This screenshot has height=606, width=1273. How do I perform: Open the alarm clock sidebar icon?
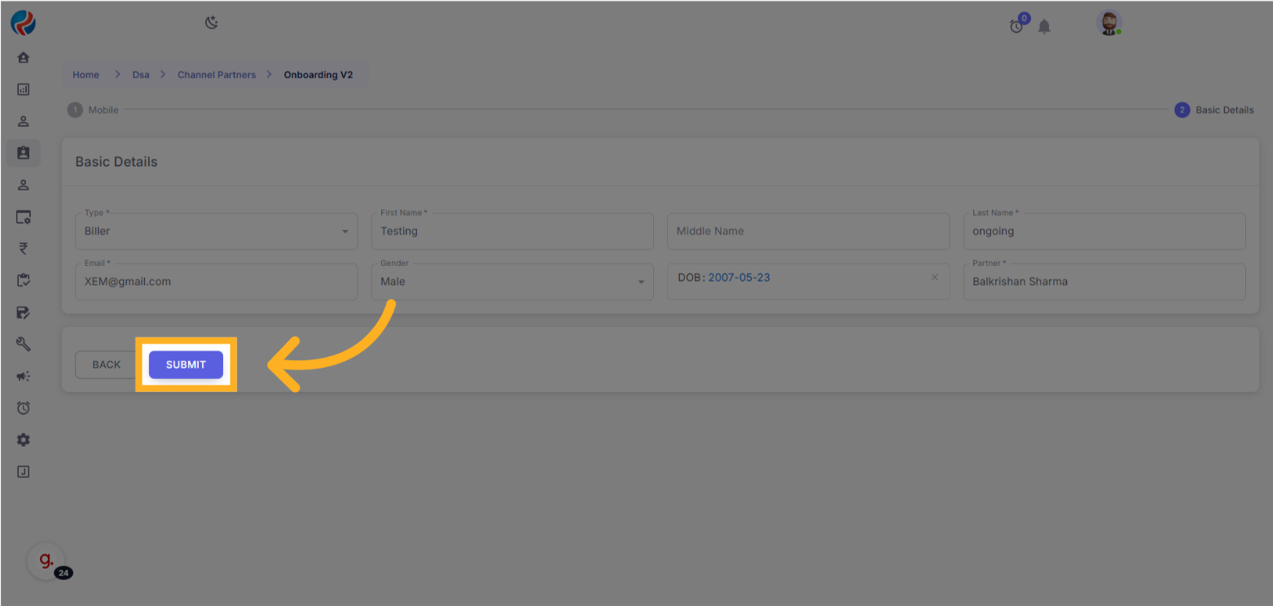click(x=24, y=408)
